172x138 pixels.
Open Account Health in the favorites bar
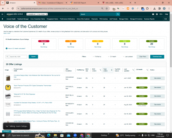[x=11, y=19]
